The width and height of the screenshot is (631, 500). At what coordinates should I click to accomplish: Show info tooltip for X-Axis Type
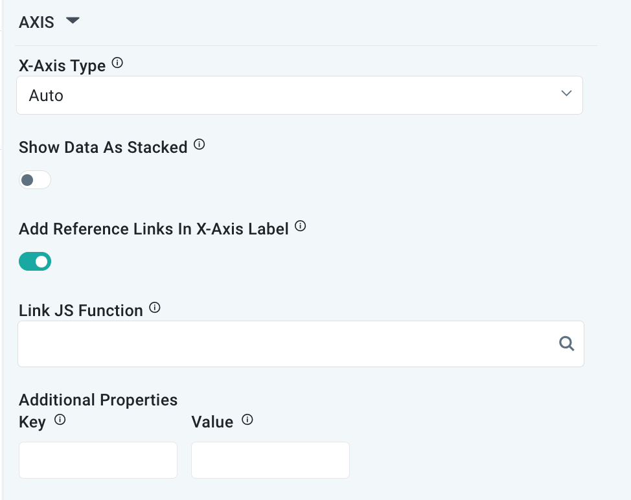coord(117,63)
